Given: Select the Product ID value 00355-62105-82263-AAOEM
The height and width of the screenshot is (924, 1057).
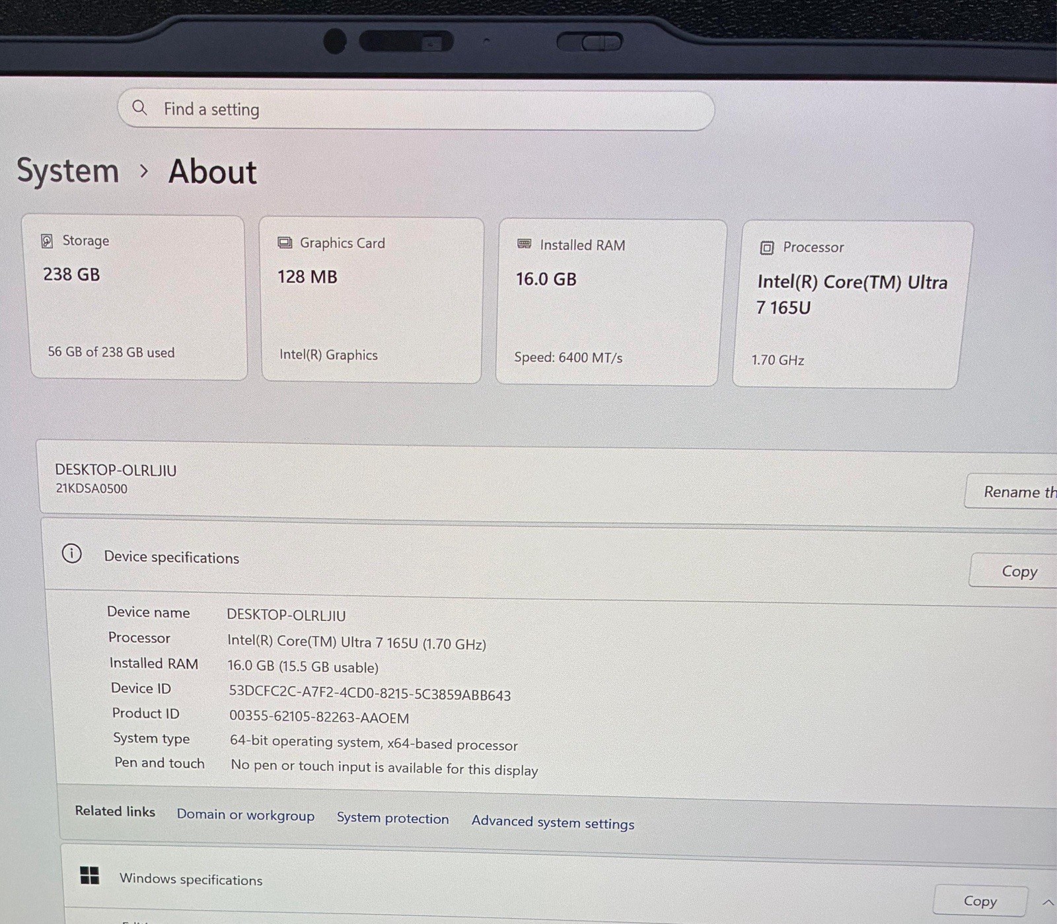Looking at the screenshot, I should (319, 717).
